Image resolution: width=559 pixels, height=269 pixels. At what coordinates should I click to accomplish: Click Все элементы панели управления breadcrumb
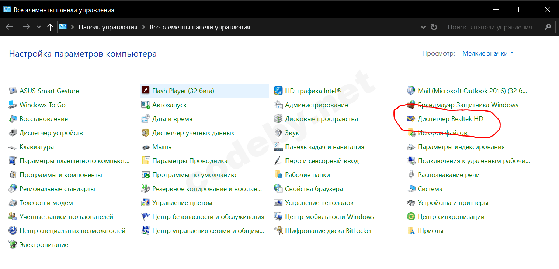(200, 27)
